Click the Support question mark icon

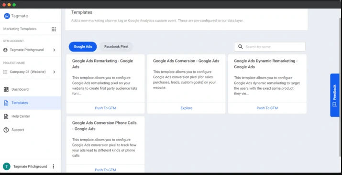click(6, 130)
